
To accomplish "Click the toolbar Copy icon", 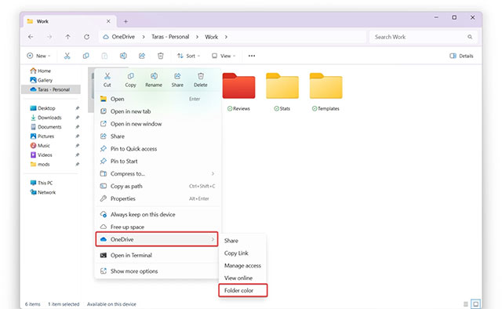I will 85,56.
